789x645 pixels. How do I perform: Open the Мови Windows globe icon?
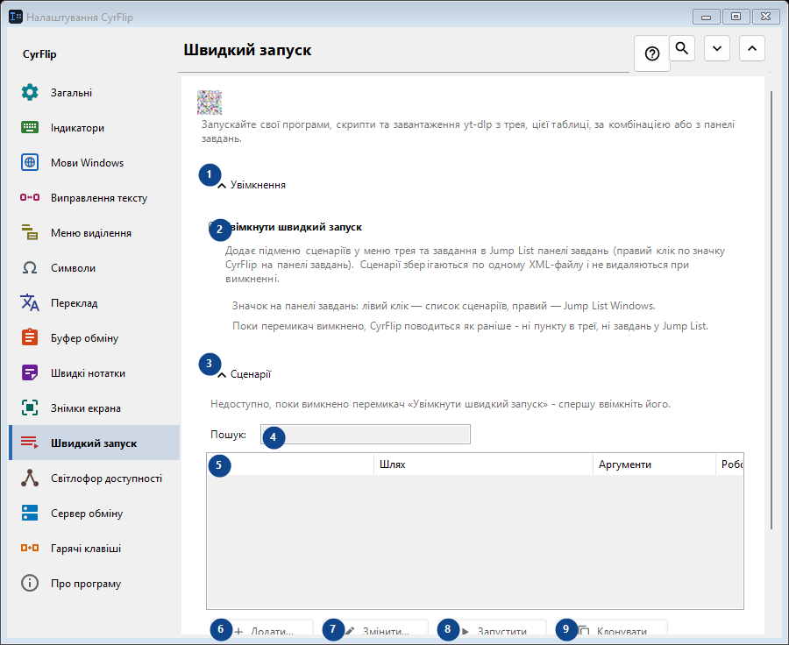pos(30,162)
